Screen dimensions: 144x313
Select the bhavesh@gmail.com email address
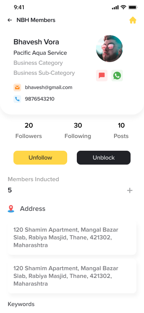tap(49, 88)
